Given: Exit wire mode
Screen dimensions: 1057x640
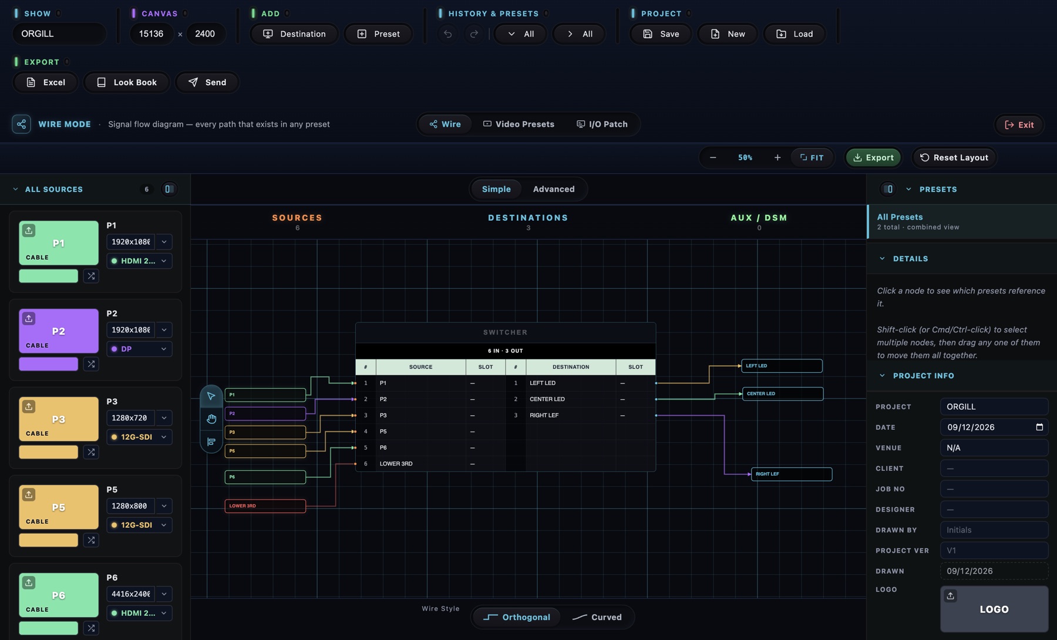Looking at the screenshot, I should click(x=1019, y=125).
